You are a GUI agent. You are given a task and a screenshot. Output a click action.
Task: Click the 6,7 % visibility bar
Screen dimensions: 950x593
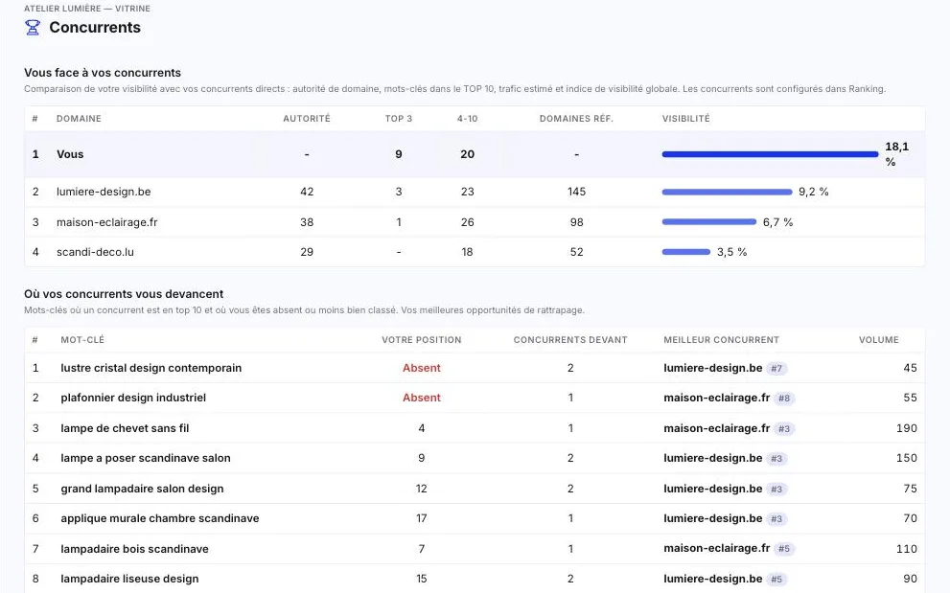[709, 221]
